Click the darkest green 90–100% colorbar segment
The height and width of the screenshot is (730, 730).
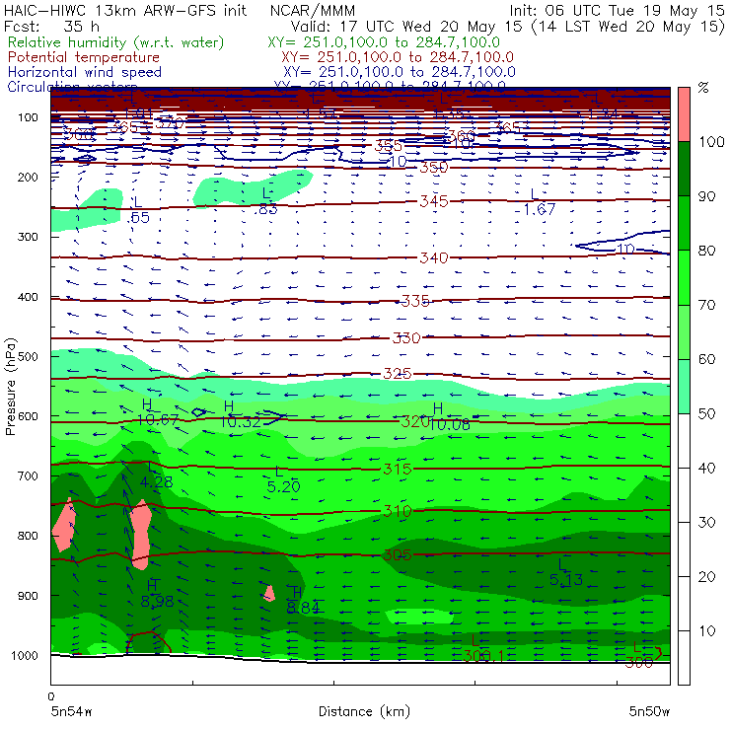tap(684, 169)
